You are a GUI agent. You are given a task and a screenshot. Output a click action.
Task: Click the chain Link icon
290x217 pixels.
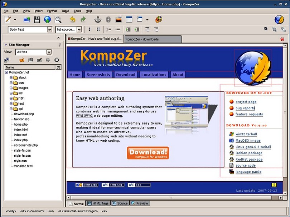coord(108,19)
